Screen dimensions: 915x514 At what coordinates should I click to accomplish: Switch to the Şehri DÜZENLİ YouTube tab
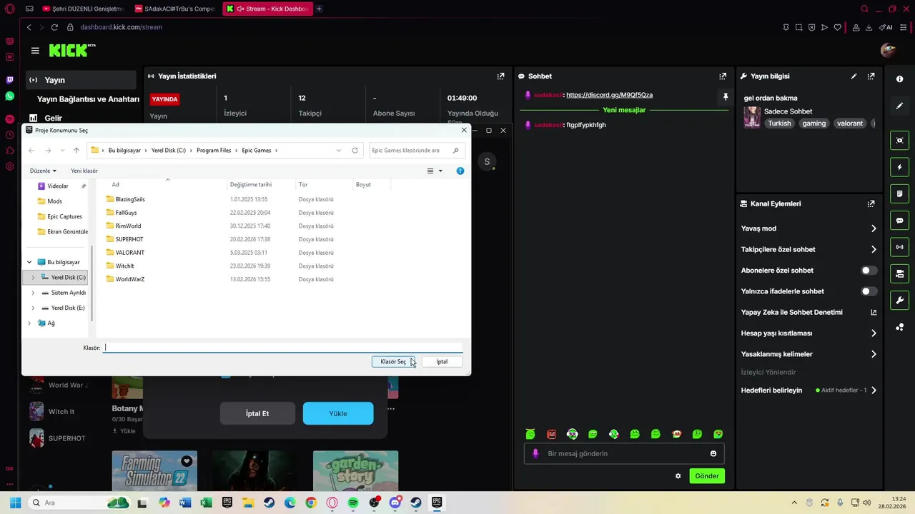click(83, 9)
